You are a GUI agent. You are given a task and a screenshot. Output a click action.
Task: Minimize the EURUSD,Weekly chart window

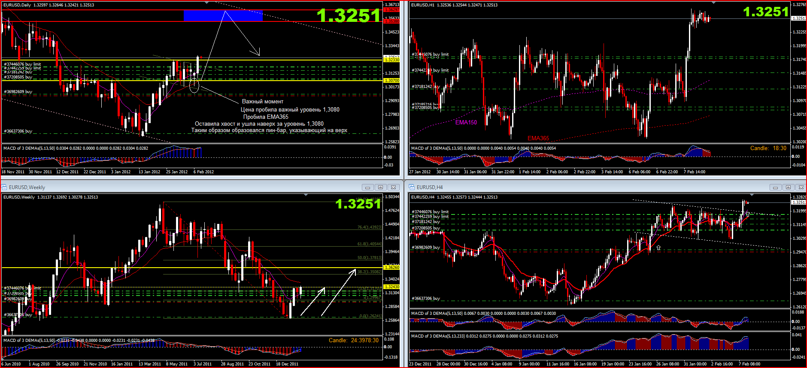(x=367, y=187)
